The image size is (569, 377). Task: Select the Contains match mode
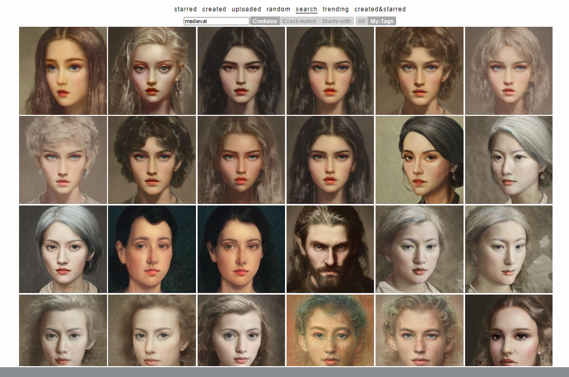pyautogui.click(x=264, y=21)
